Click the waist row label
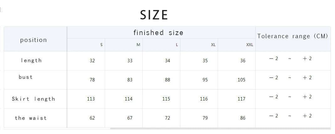 (31, 118)
